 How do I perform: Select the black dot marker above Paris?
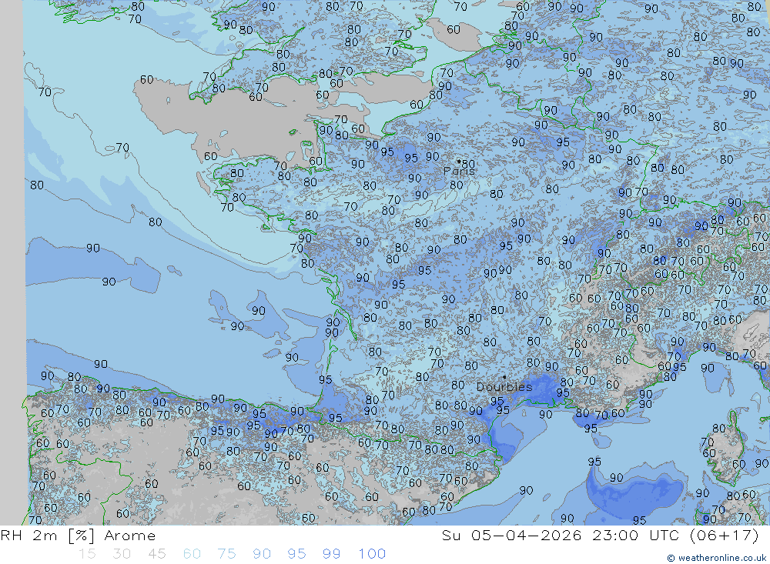(x=459, y=161)
